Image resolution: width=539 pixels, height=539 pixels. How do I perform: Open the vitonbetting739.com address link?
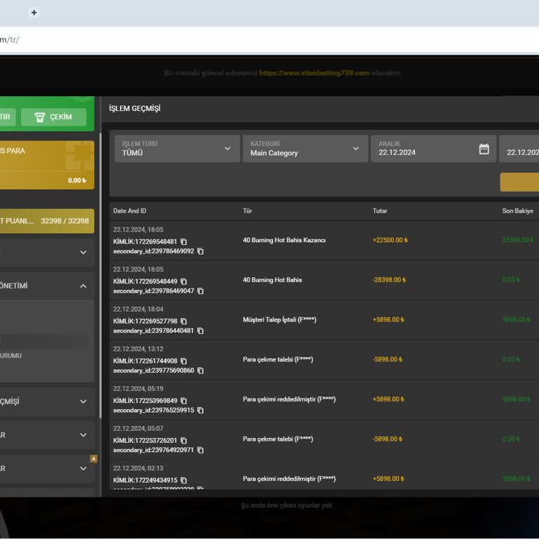tap(314, 73)
